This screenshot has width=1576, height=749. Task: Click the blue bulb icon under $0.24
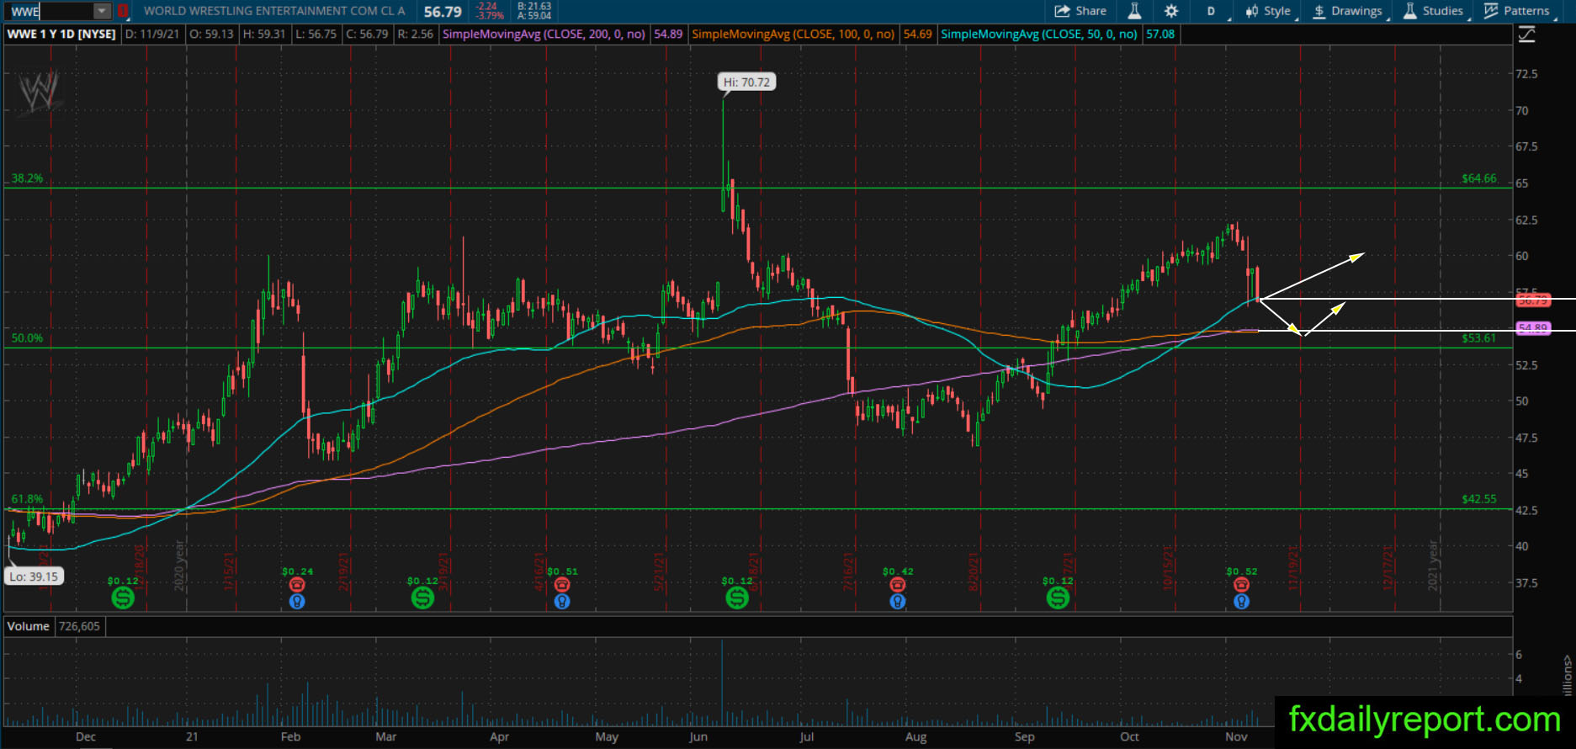point(297,601)
